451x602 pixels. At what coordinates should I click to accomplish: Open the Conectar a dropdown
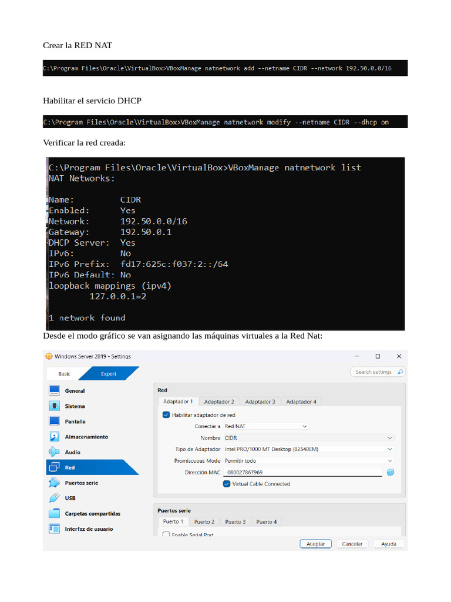coord(266,426)
